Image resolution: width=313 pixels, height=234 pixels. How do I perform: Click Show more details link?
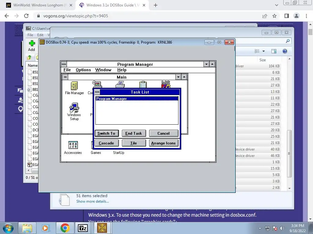pos(92,201)
